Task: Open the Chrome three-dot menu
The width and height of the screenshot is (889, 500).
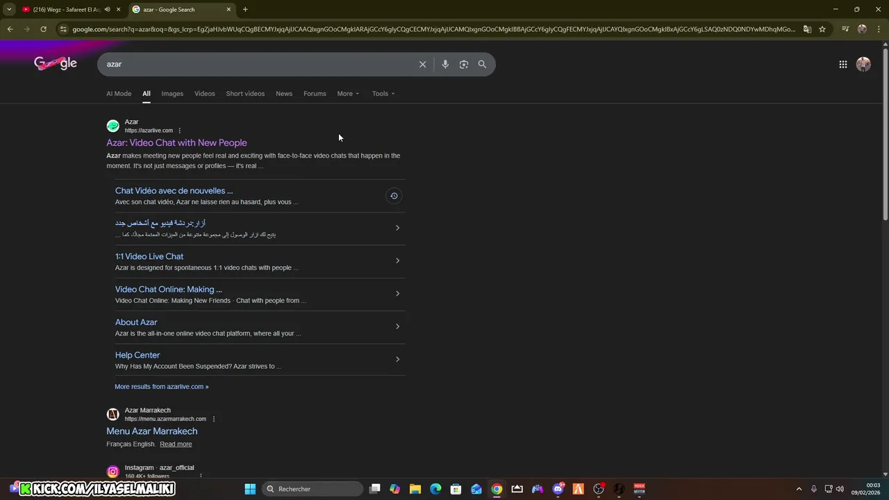Action: point(879,29)
